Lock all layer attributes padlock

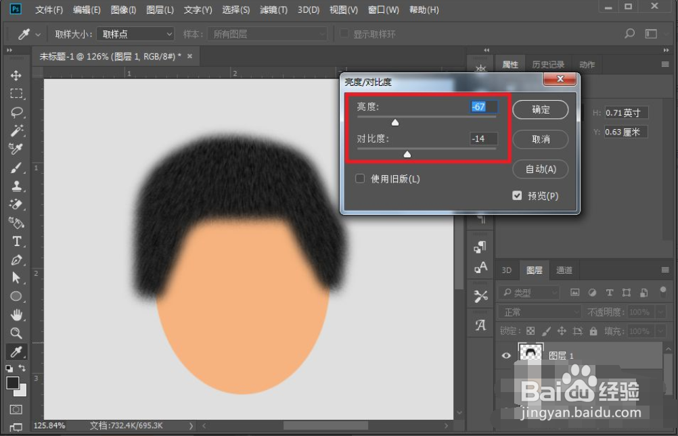point(593,331)
